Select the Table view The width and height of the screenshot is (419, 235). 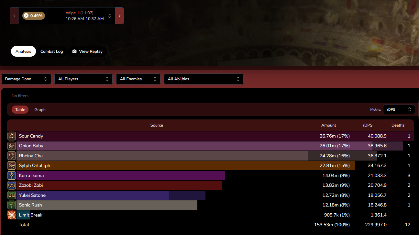pyautogui.click(x=20, y=110)
